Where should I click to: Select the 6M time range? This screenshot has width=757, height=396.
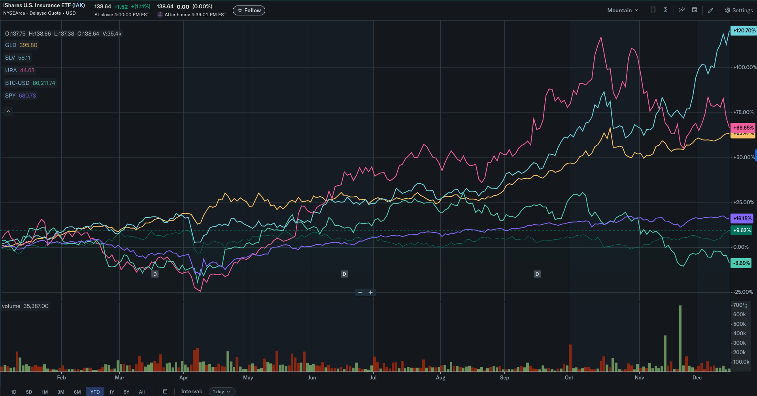coord(77,392)
